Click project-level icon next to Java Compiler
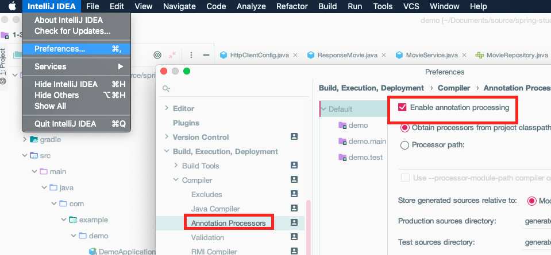This screenshot has width=551, height=255. (x=294, y=208)
